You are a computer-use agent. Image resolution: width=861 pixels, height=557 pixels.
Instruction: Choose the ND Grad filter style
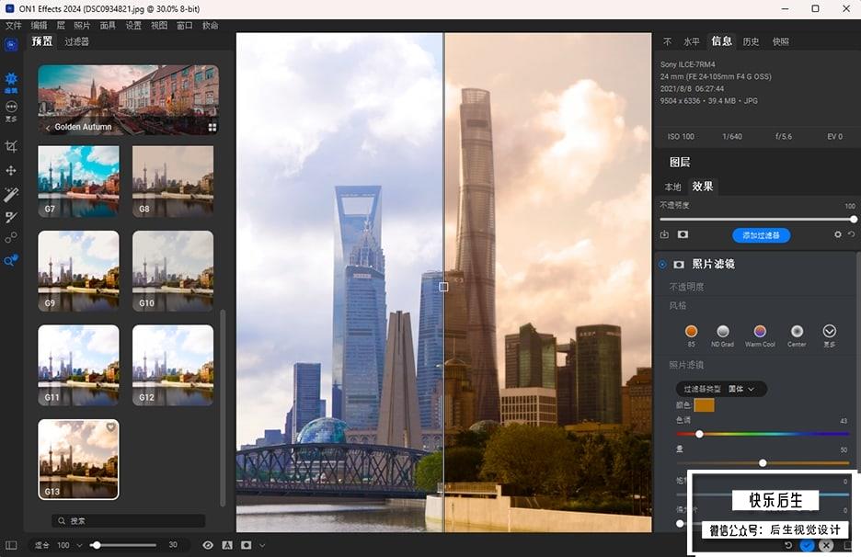(x=723, y=335)
